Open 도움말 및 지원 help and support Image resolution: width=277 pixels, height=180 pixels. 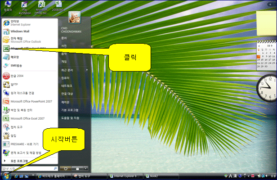pyautogui.click(x=70, y=118)
